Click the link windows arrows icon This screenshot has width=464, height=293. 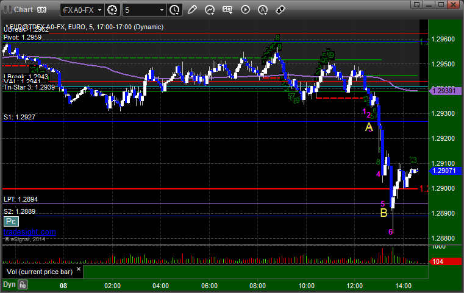pos(280,10)
